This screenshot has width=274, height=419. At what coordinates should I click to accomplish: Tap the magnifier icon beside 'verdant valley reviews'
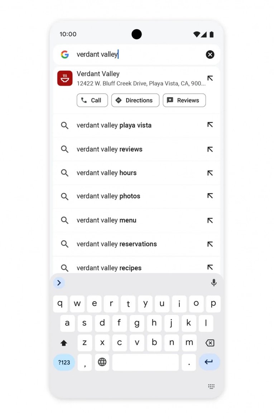point(65,149)
